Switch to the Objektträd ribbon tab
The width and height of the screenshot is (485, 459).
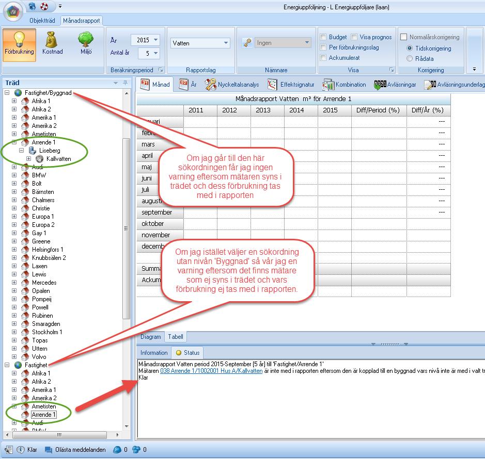(x=42, y=21)
